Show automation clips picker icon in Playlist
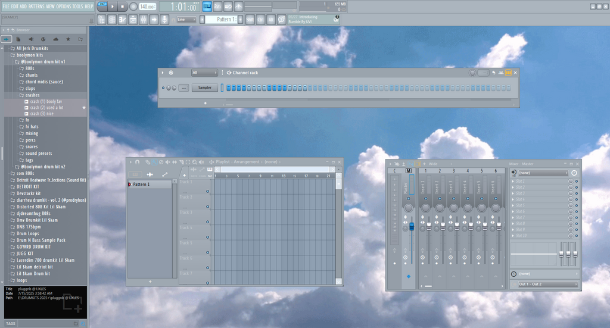Screen dimensions: 610x328 tap(164, 174)
